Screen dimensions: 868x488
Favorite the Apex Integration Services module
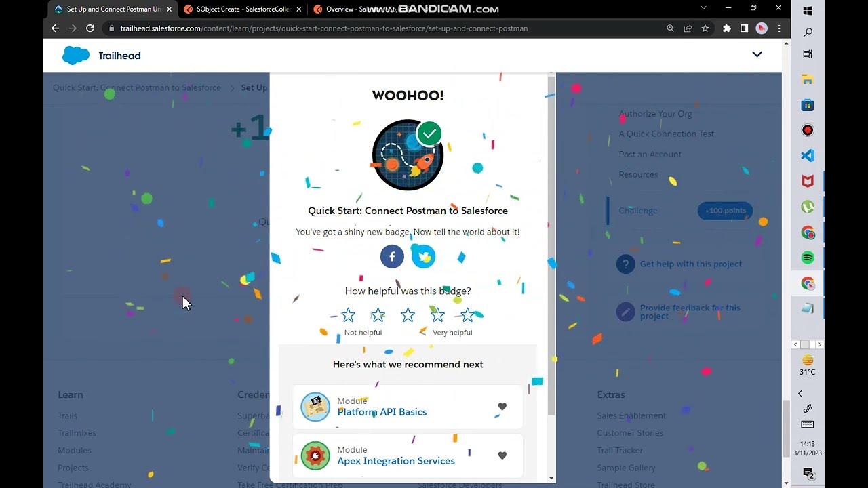[x=502, y=455]
